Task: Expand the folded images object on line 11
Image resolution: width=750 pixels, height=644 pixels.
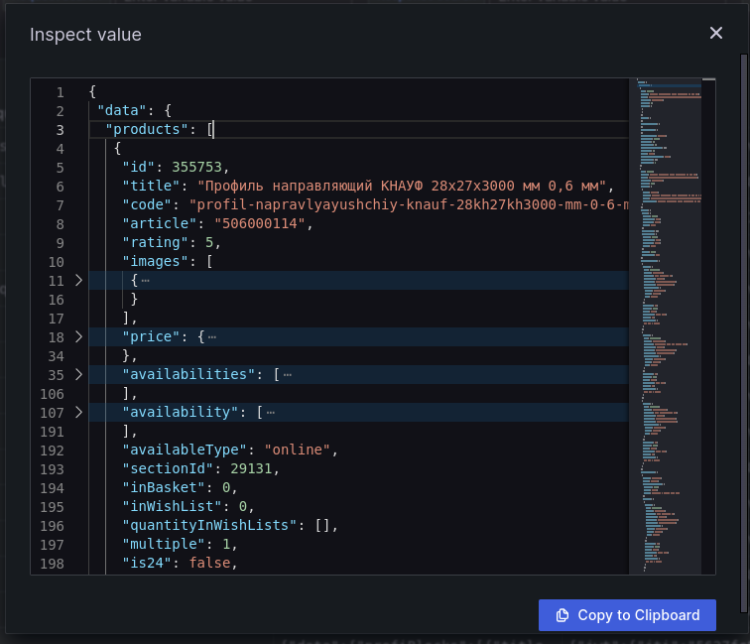Action: click(79, 281)
